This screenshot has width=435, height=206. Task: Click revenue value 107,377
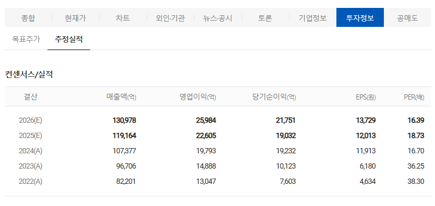124,151
